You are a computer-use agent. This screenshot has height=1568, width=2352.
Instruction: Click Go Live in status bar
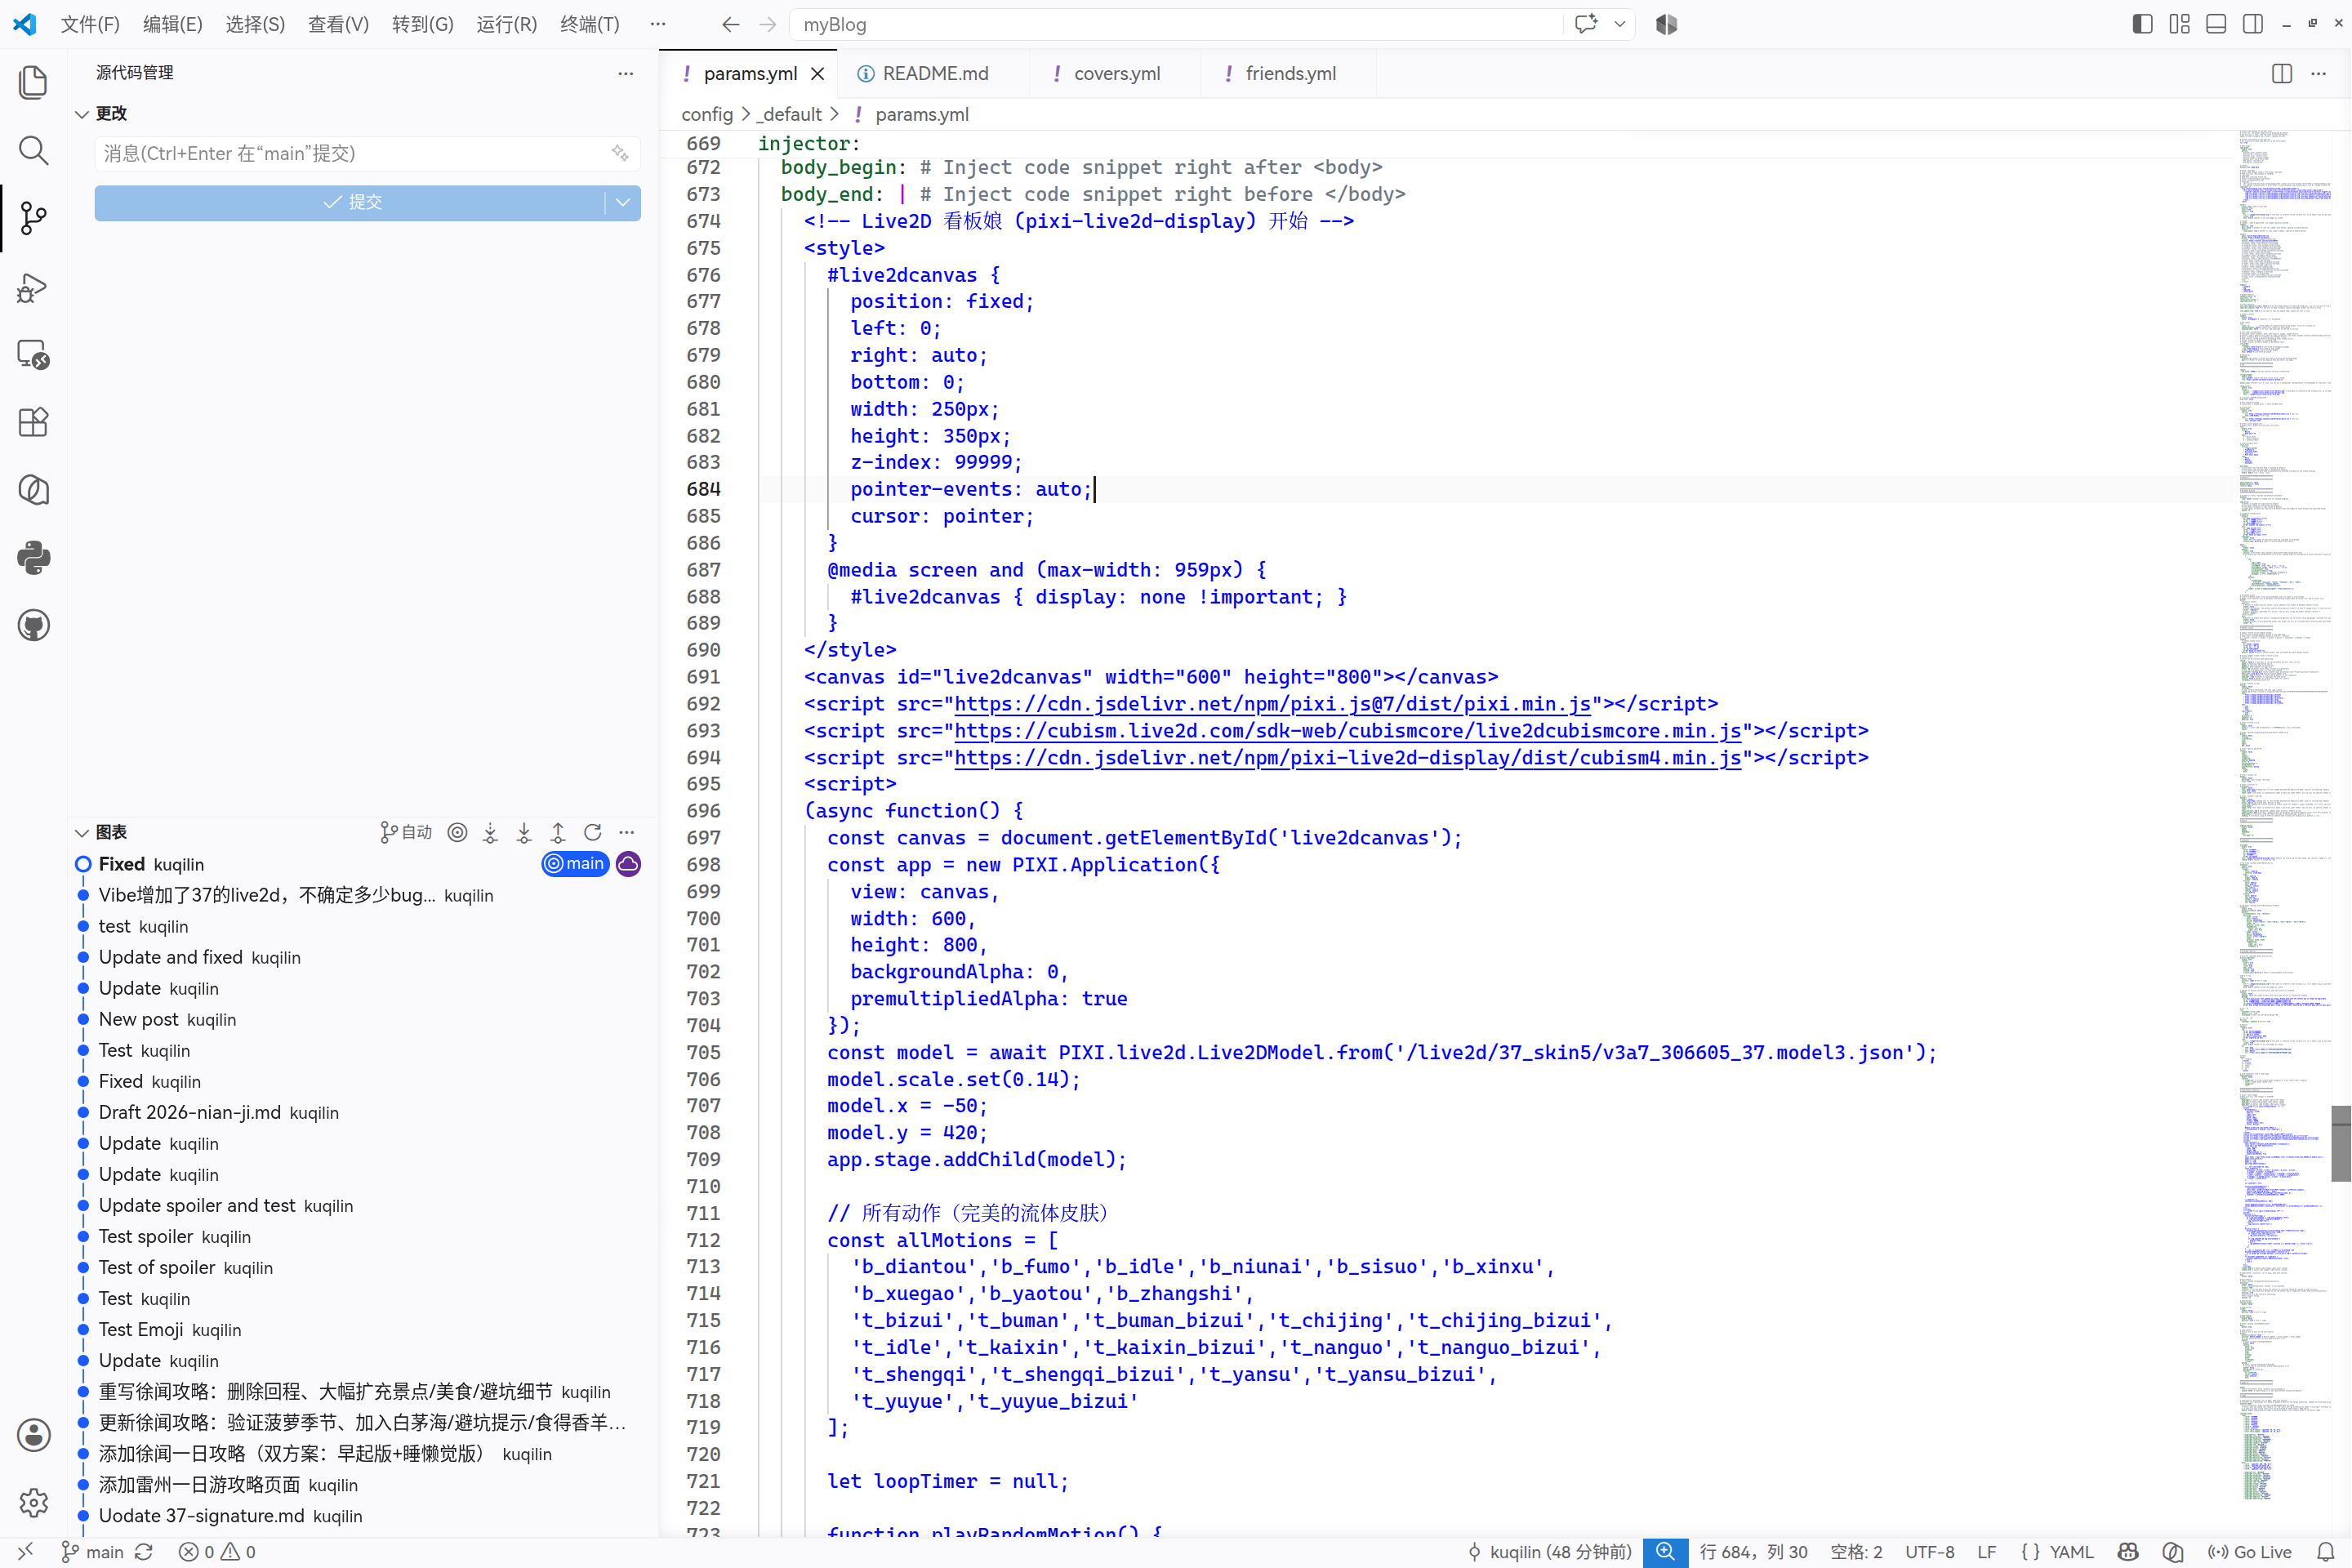click(x=2250, y=1552)
